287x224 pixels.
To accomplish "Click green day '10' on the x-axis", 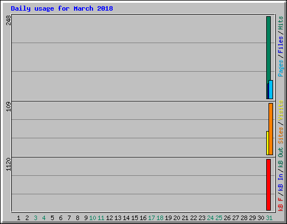I will pyautogui.click(x=92, y=218).
